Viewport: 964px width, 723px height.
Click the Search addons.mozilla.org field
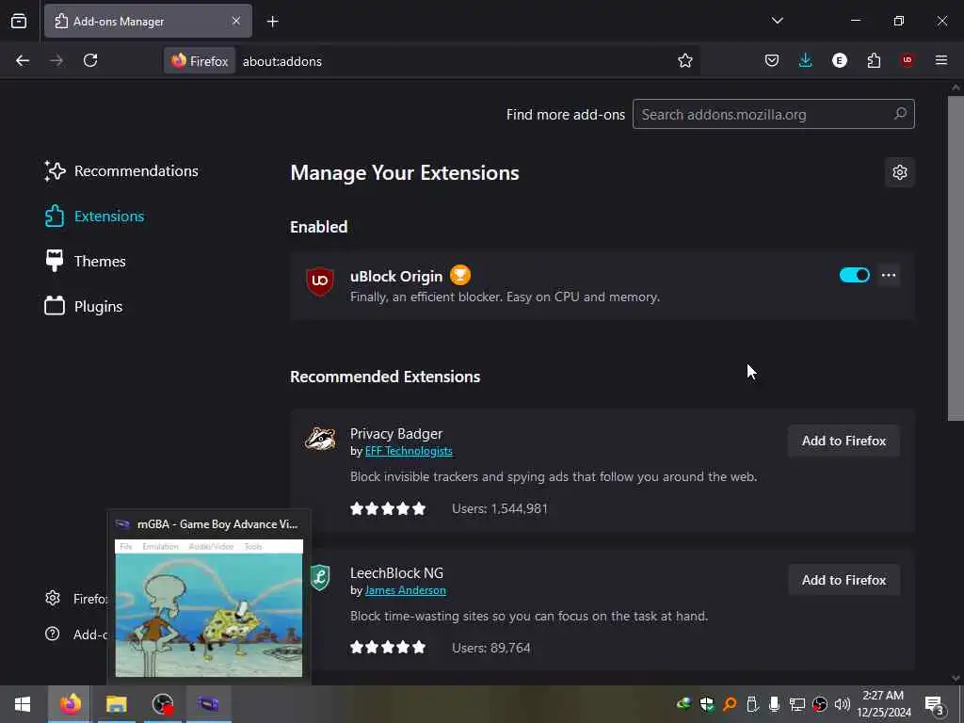[x=774, y=114]
